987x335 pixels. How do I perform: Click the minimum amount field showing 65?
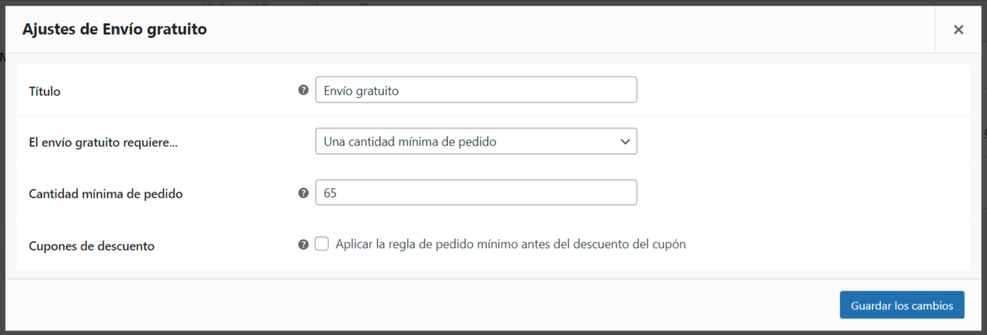476,193
